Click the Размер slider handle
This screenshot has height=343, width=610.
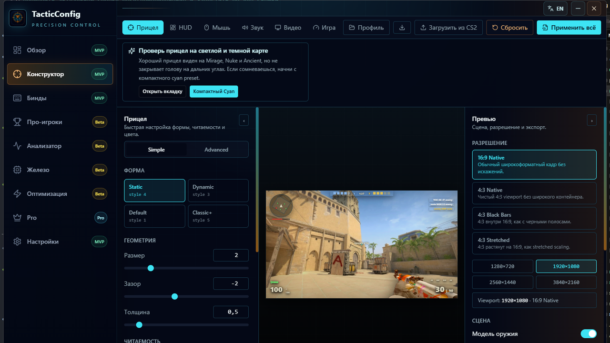151,268
